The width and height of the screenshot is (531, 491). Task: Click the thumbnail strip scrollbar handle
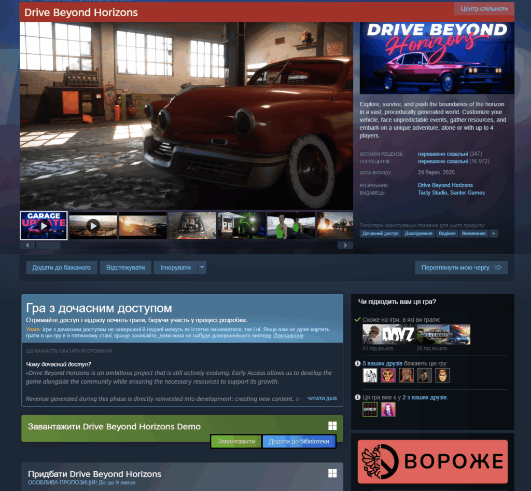(48, 245)
